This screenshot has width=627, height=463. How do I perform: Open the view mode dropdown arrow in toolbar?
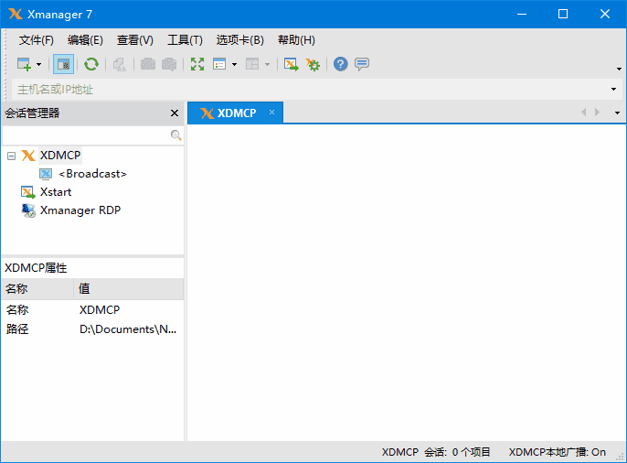tap(234, 65)
